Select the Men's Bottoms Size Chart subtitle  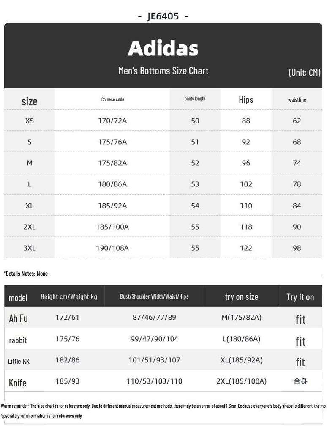(x=163, y=71)
